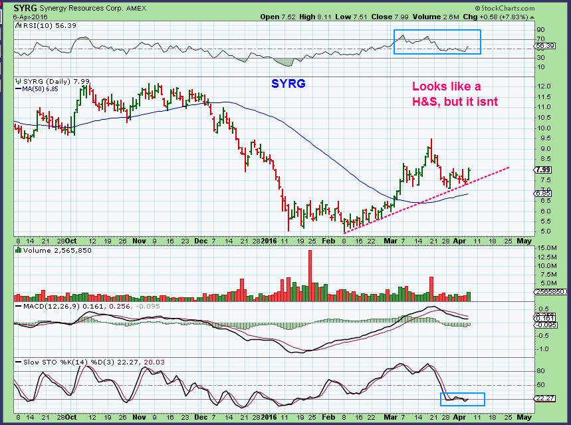
Task: Click the SYRG ticker symbol in header
Action: (25, 8)
